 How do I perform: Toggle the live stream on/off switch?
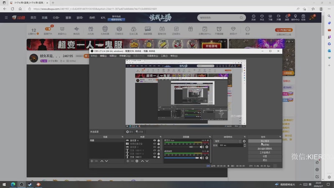point(48,29)
